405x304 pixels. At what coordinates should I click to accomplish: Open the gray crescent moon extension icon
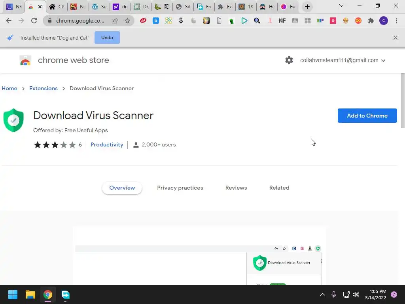coord(194,21)
